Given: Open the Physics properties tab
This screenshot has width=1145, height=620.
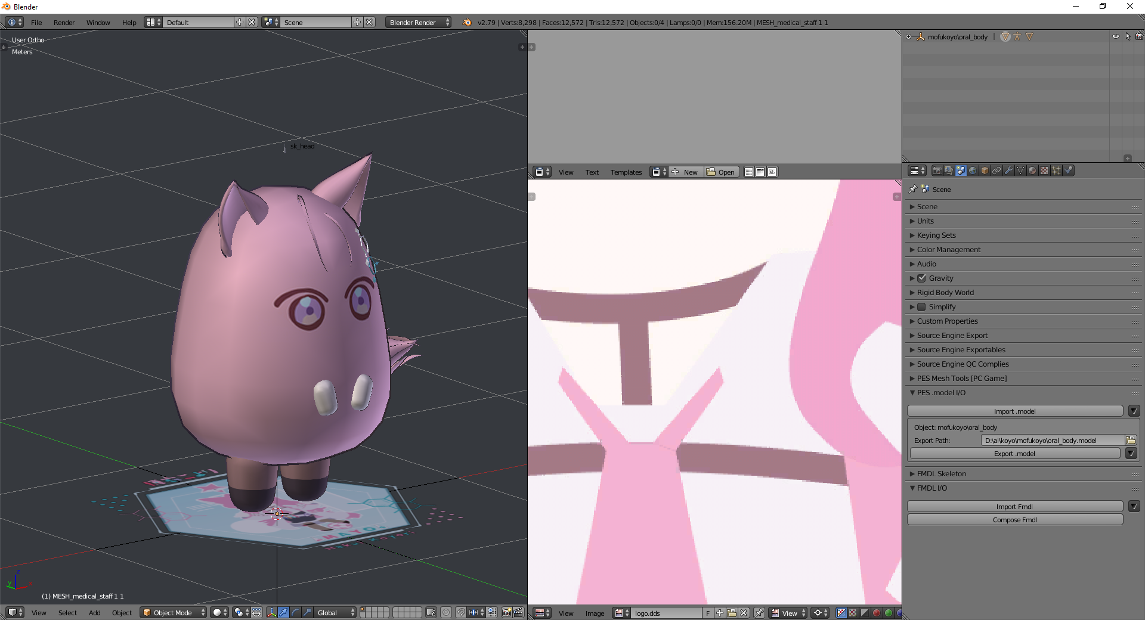Looking at the screenshot, I should [1068, 170].
